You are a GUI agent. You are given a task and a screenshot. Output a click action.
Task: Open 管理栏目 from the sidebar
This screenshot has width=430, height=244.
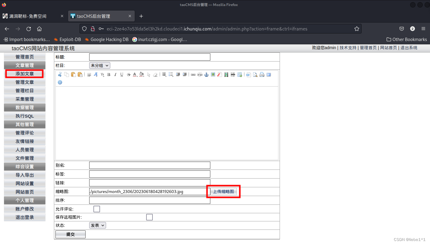click(25, 90)
